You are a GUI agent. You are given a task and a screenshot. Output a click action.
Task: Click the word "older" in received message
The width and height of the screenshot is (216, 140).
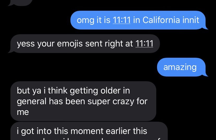[111, 91]
